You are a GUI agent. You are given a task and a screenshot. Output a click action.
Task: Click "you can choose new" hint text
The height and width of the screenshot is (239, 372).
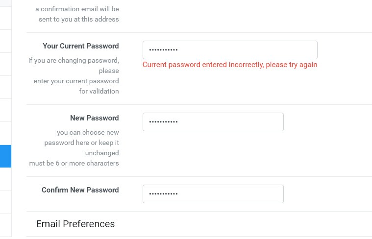pyautogui.click(x=88, y=132)
